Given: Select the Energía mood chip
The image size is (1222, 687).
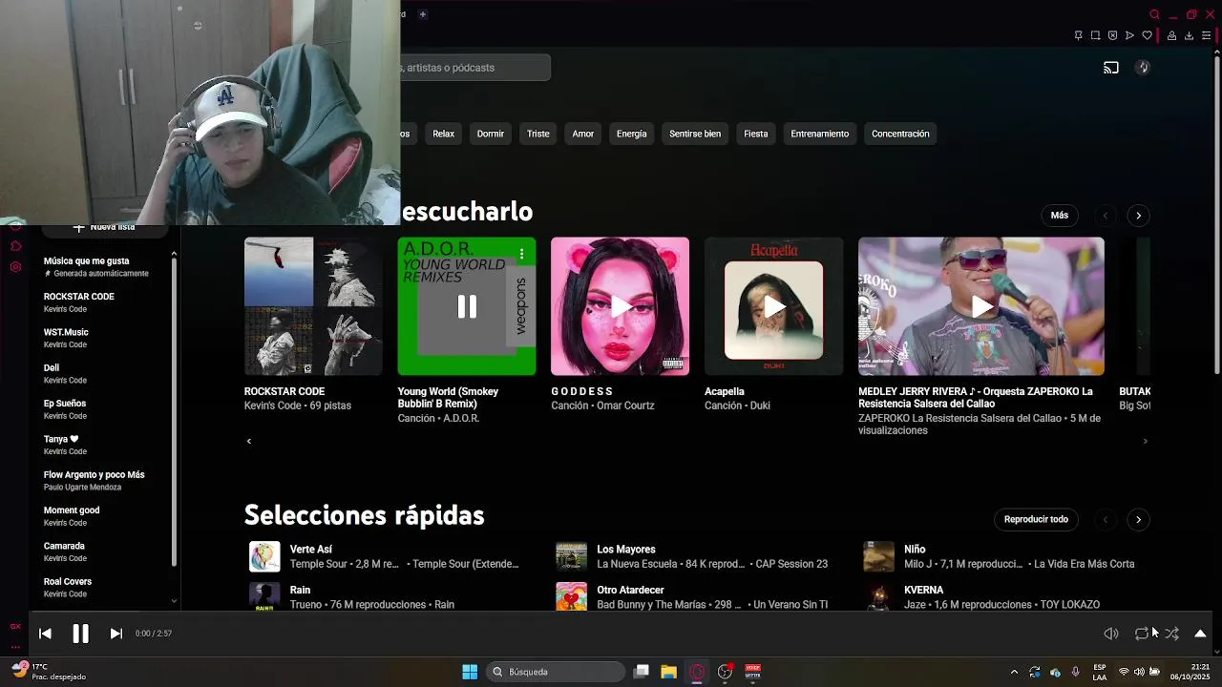Looking at the screenshot, I should point(631,134).
